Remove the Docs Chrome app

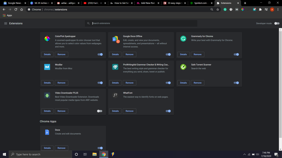(61, 148)
